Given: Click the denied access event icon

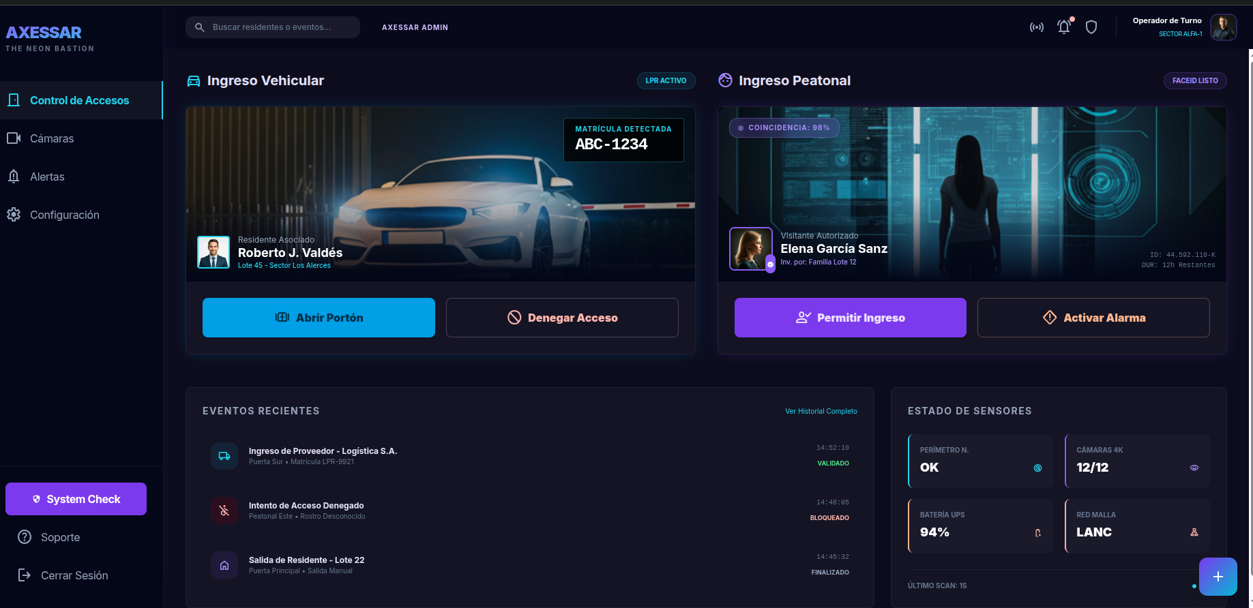Looking at the screenshot, I should coord(224,511).
